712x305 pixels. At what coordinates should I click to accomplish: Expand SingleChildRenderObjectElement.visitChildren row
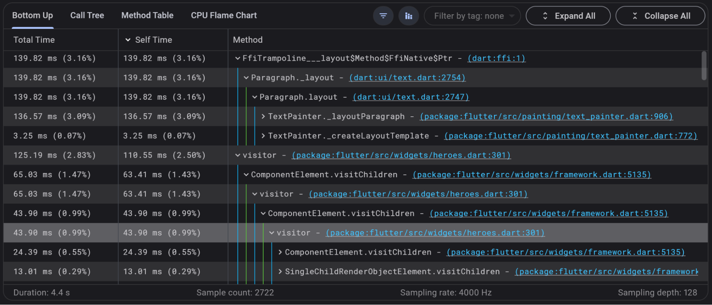280,272
